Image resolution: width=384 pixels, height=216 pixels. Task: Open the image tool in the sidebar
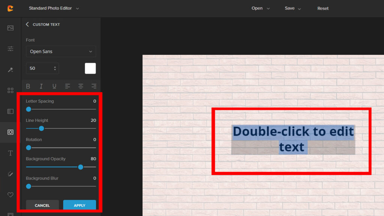[10, 28]
